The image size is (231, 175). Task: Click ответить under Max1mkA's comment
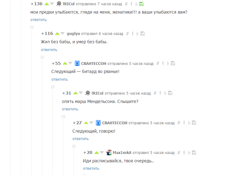click(x=91, y=169)
